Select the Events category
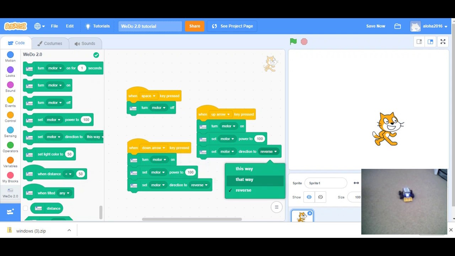The image size is (455, 256). (x=10, y=102)
